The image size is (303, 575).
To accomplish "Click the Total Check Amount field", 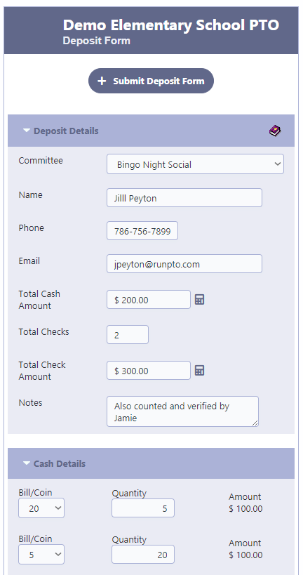I will point(149,371).
